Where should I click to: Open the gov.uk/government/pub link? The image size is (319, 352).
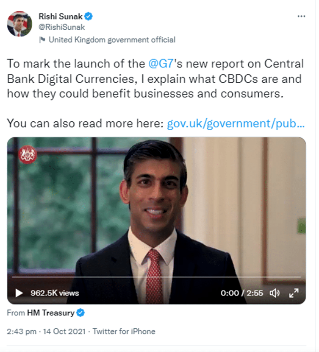coord(236,123)
